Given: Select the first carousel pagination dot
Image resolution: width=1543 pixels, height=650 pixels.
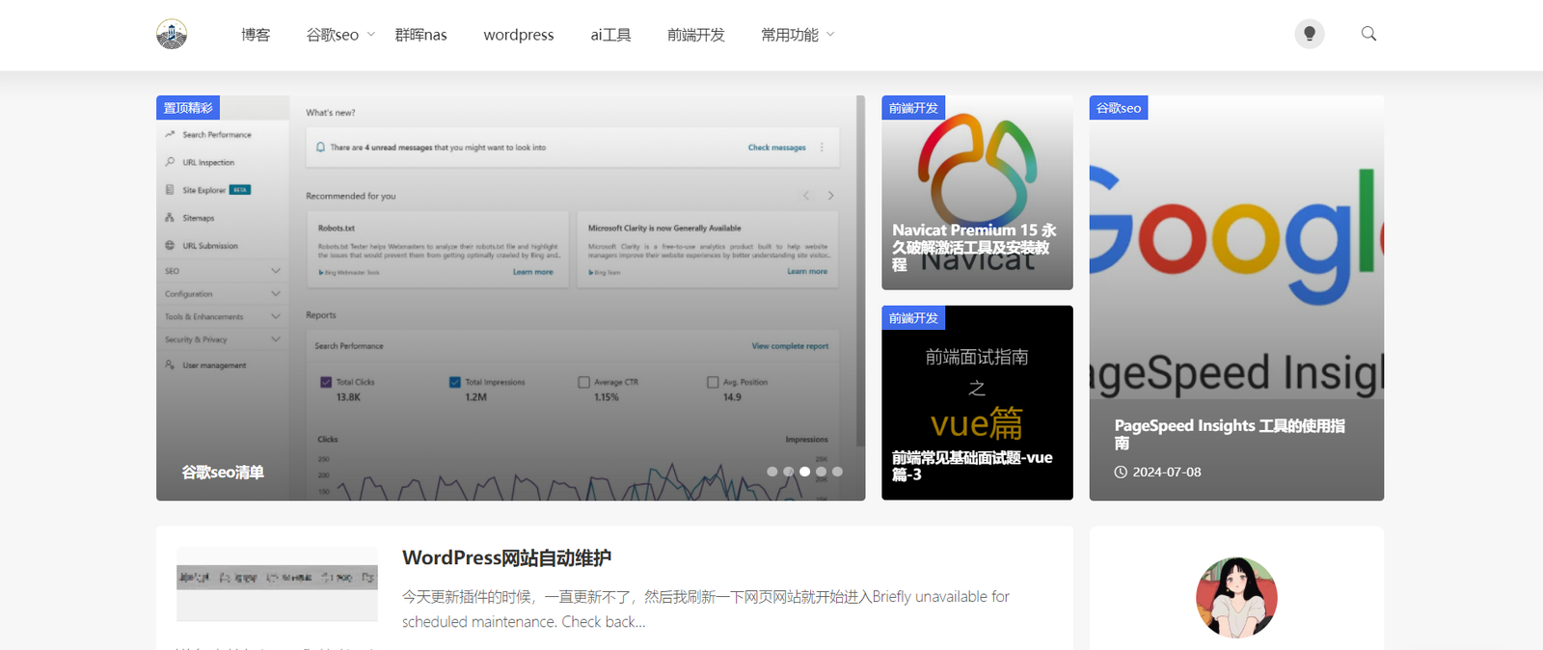Looking at the screenshot, I should point(772,472).
